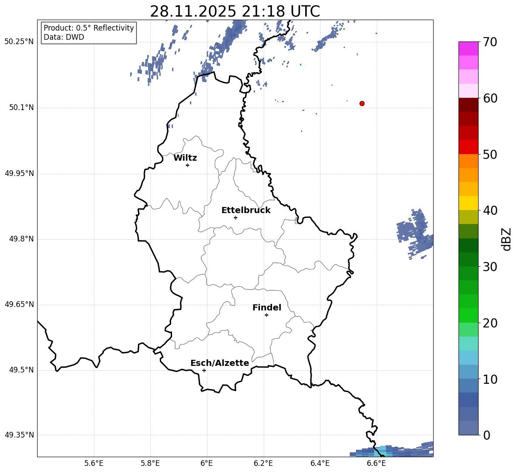Image resolution: width=517 pixels, height=472 pixels.
Task: Click the 6.4°E longitude label
Action: pos(320,463)
